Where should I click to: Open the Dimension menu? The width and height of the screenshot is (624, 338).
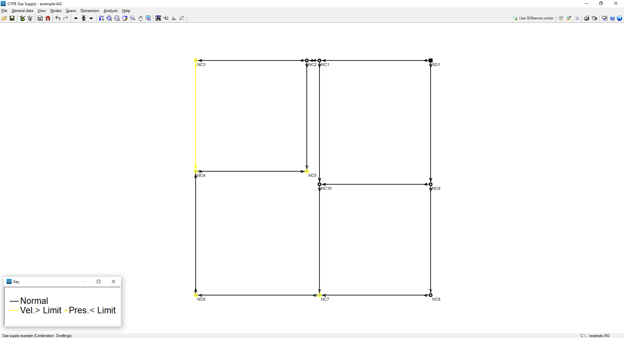(x=90, y=11)
